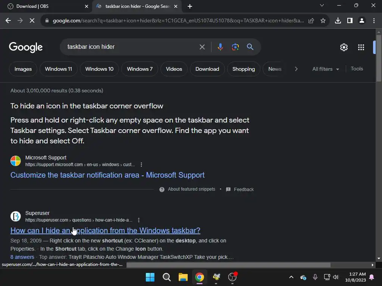Click the vertical scrollbar thumb

(x=379, y=58)
